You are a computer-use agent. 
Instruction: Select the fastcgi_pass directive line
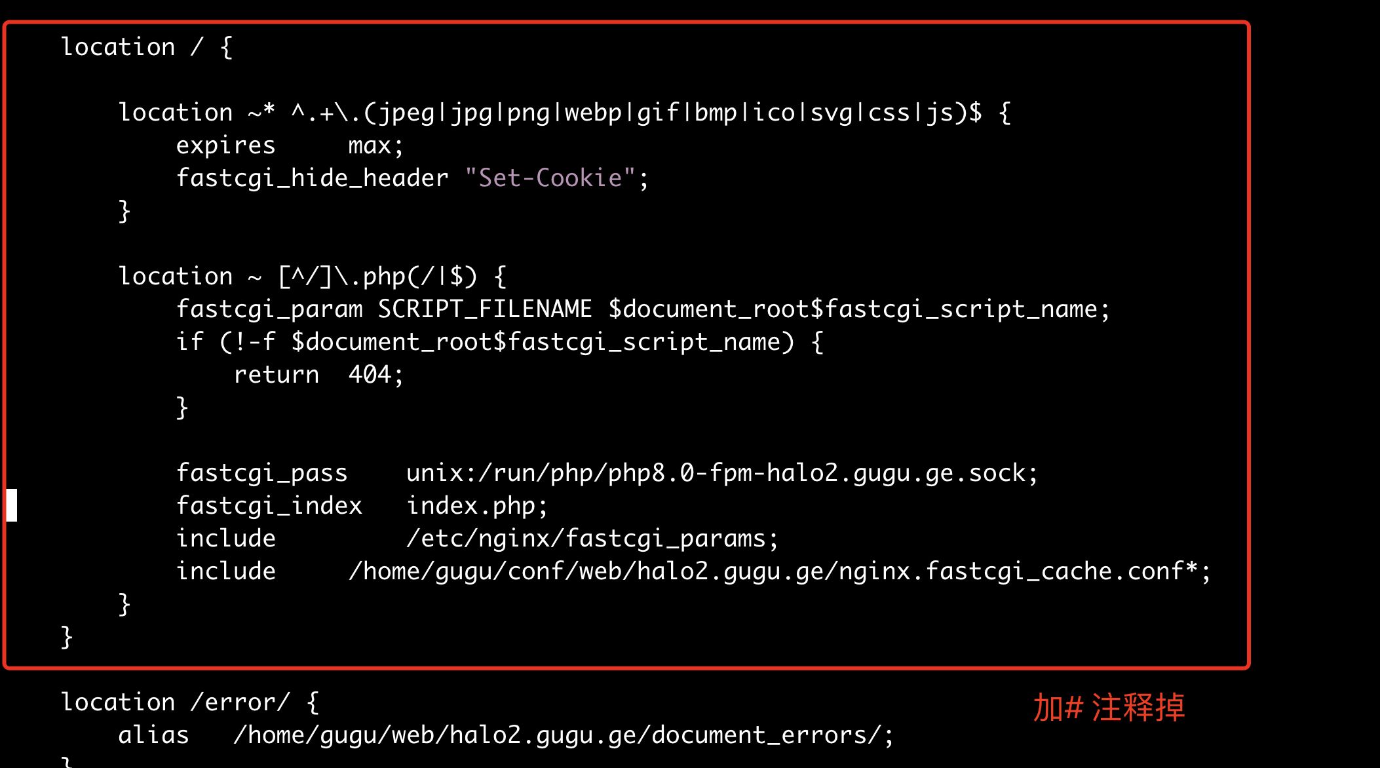click(x=605, y=472)
